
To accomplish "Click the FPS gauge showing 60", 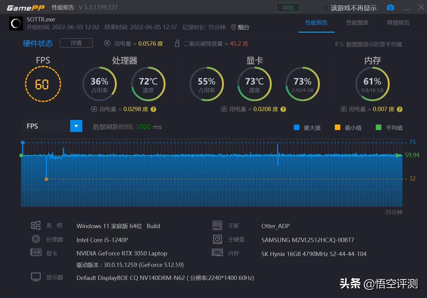I will pos(43,84).
